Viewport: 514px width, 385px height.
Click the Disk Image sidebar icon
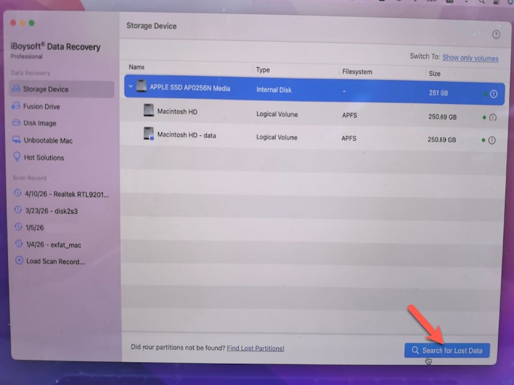17,123
